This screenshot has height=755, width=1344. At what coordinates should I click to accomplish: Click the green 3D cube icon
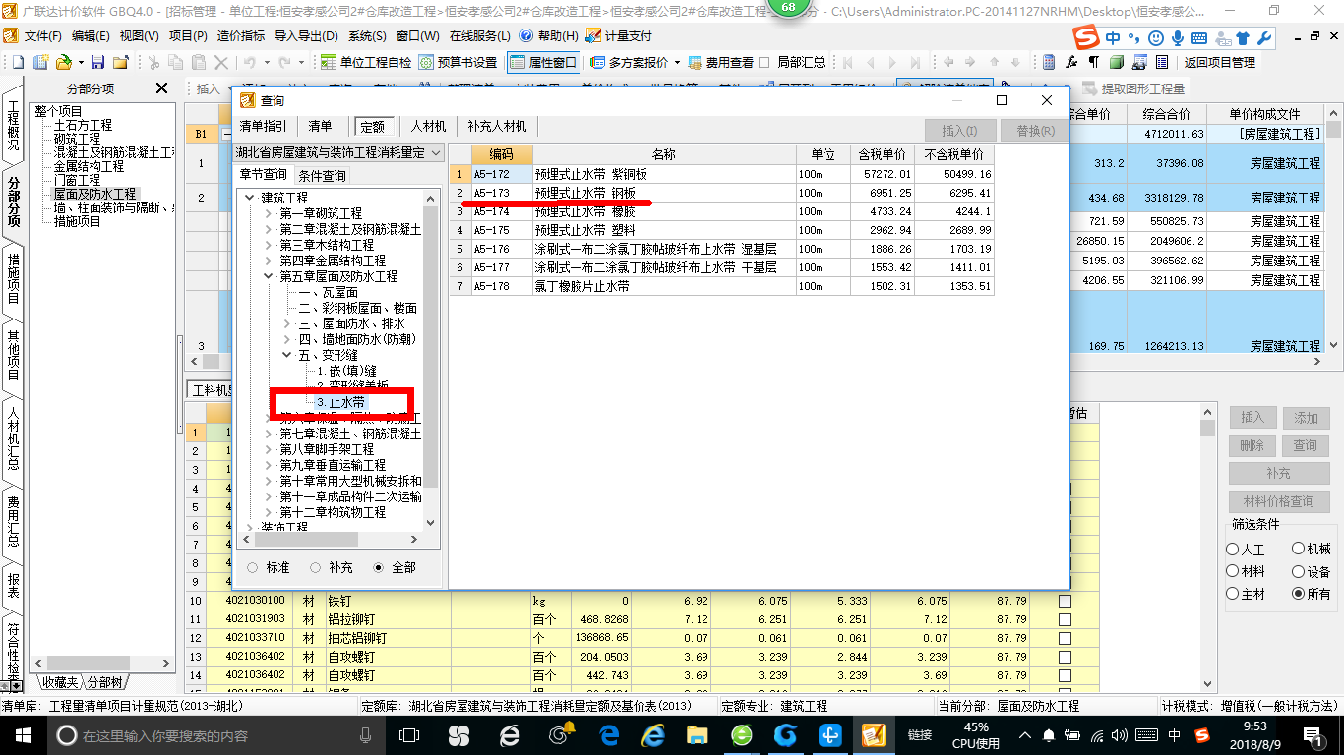pos(1117,62)
